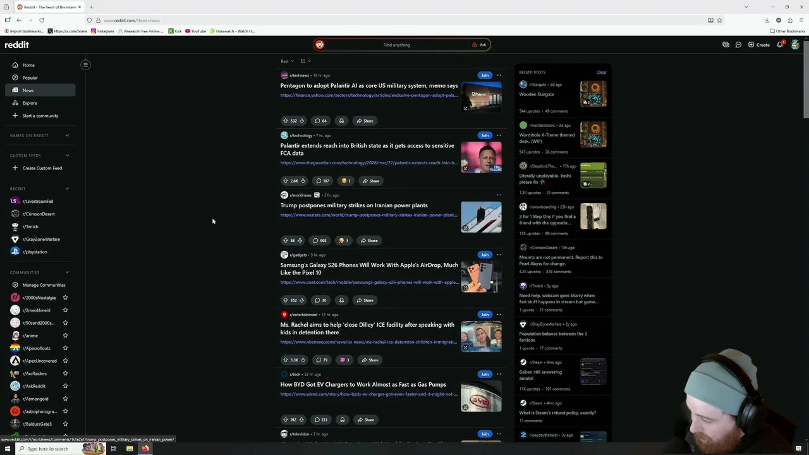Open a new browser tab with the plus icon
Screen dimensions: 809x455
91,7
